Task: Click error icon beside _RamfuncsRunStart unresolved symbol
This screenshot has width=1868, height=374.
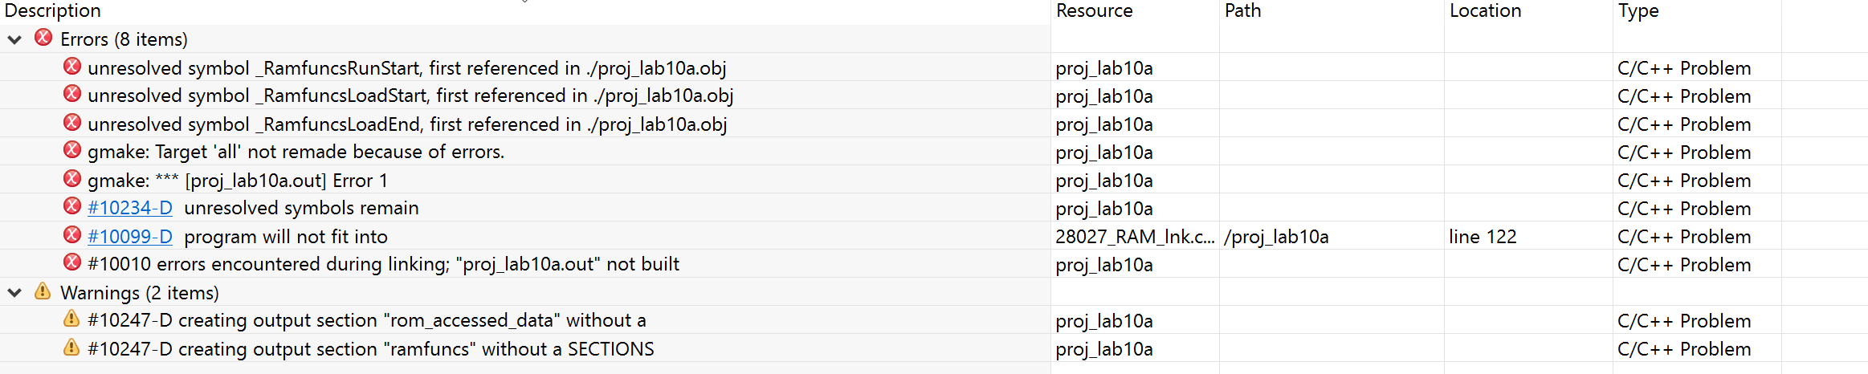Action: (72, 67)
